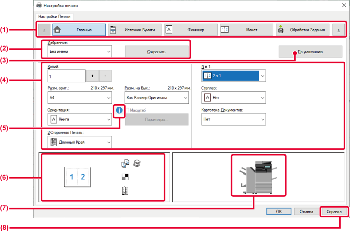Click the black-and-white checker icon
Screen dimensions: 350x232
click(x=125, y=177)
